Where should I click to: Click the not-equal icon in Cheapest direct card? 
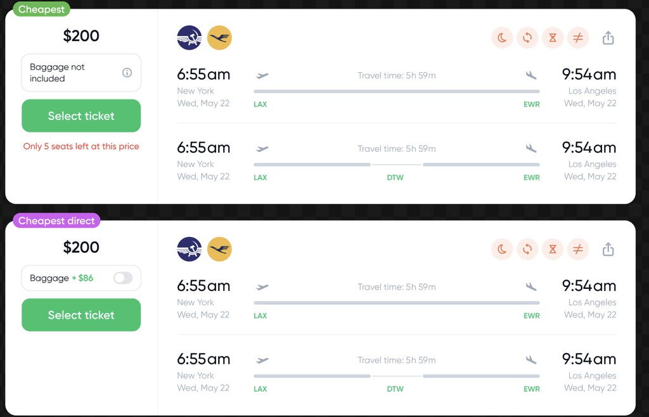pyautogui.click(x=578, y=250)
